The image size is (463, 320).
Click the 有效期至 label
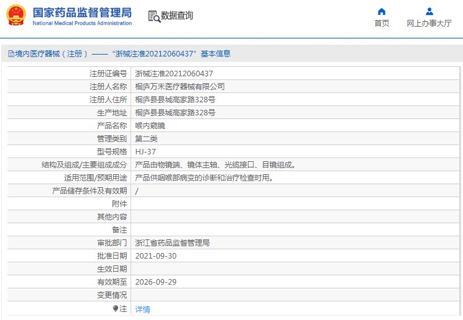pyautogui.click(x=112, y=282)
